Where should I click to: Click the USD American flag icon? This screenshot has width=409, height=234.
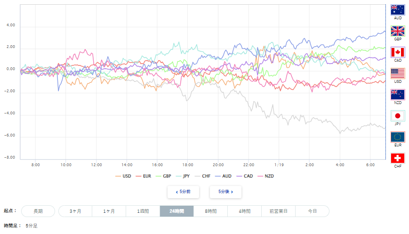tap(398, 73)
